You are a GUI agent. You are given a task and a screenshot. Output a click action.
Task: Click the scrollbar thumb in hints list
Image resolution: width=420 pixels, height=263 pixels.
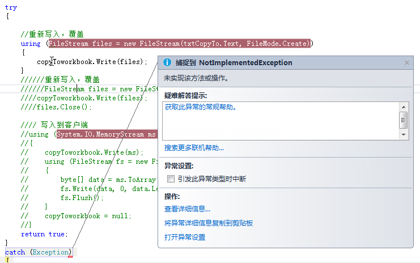pos(404,120)
